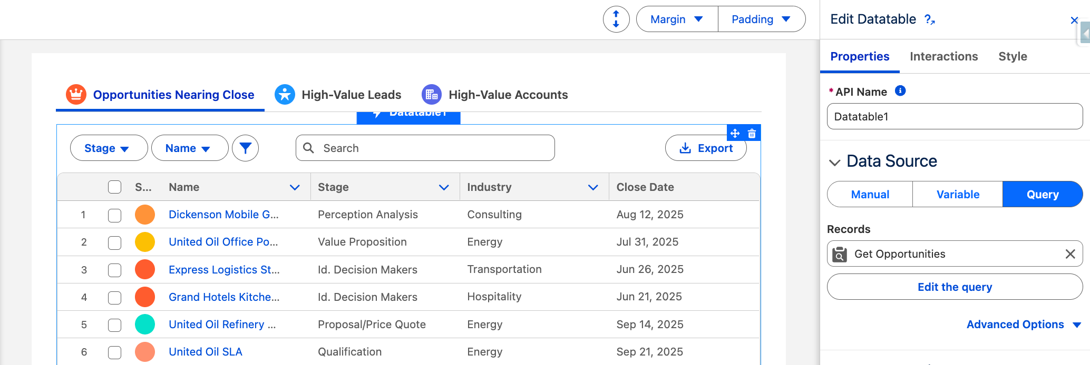Screen dimensions: 1090x365
Task: Expand the Stage filter dropdown
Action: (x=108, y=148)
